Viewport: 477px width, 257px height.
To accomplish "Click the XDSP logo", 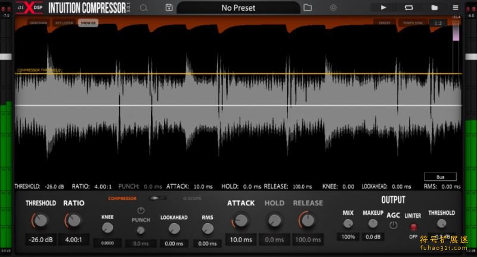I will click(x=29, y=8).
